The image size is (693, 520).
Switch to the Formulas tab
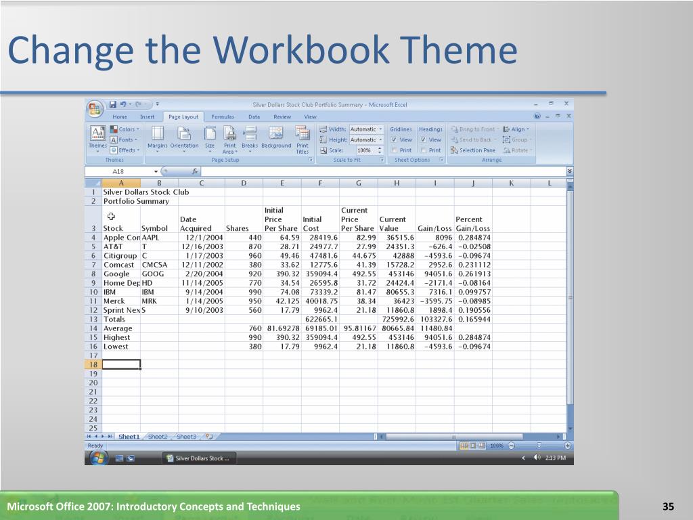(x=223, y=116)
